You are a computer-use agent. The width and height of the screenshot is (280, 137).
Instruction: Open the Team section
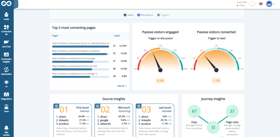click(6, 108)
